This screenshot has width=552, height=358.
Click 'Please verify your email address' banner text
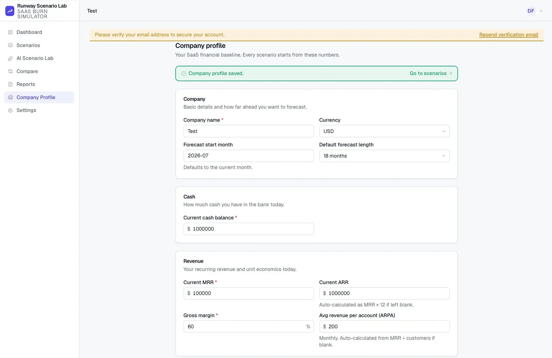[x=160, y=35]
